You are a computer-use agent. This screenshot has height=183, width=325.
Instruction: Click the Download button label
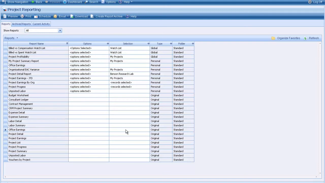tap(82, 16)
